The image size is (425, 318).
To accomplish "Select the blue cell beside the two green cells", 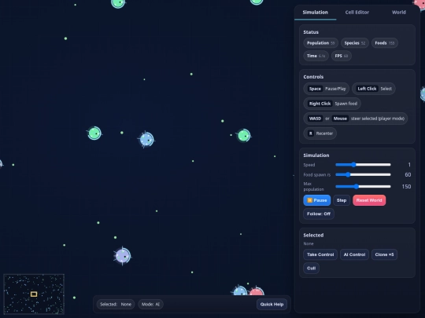I will point(146,140).
